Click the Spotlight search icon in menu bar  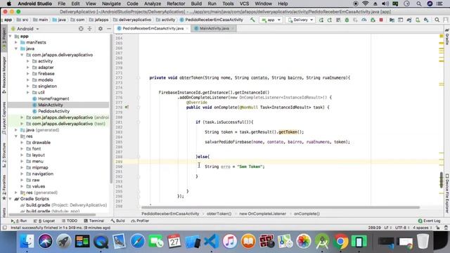[419, 4]
